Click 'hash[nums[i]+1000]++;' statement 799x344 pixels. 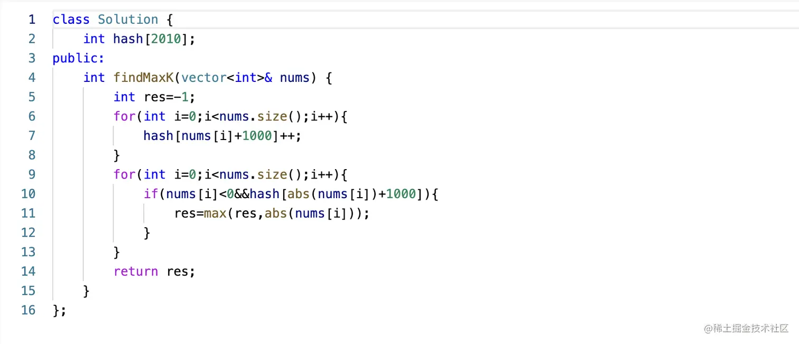(x=222, y=136)
